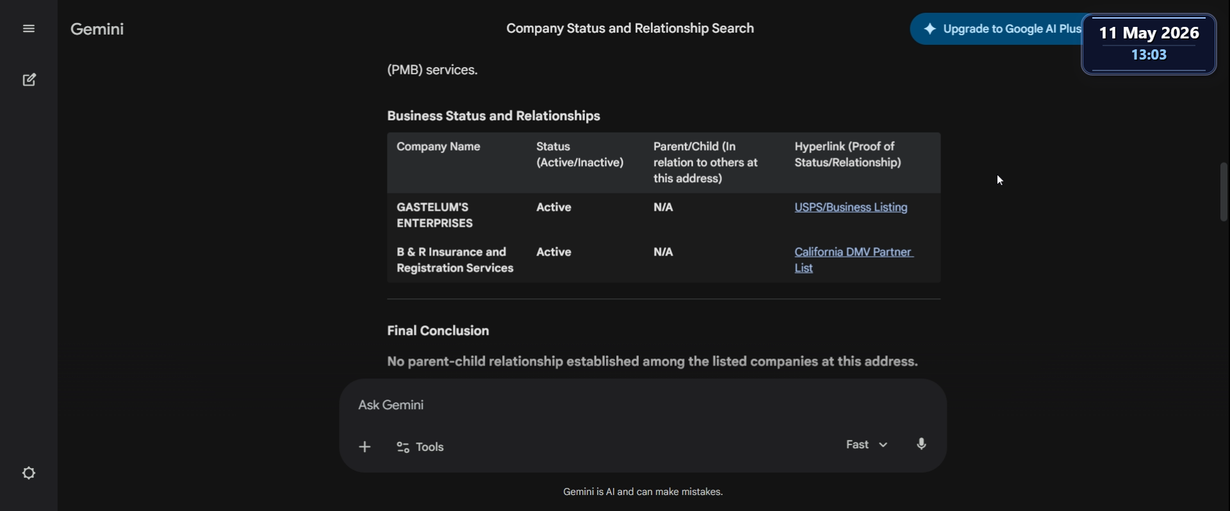1230x511 pixels.
Task: Click the Hyperlink (Proof of Status/Relationship) header
Action: (848, 154)
